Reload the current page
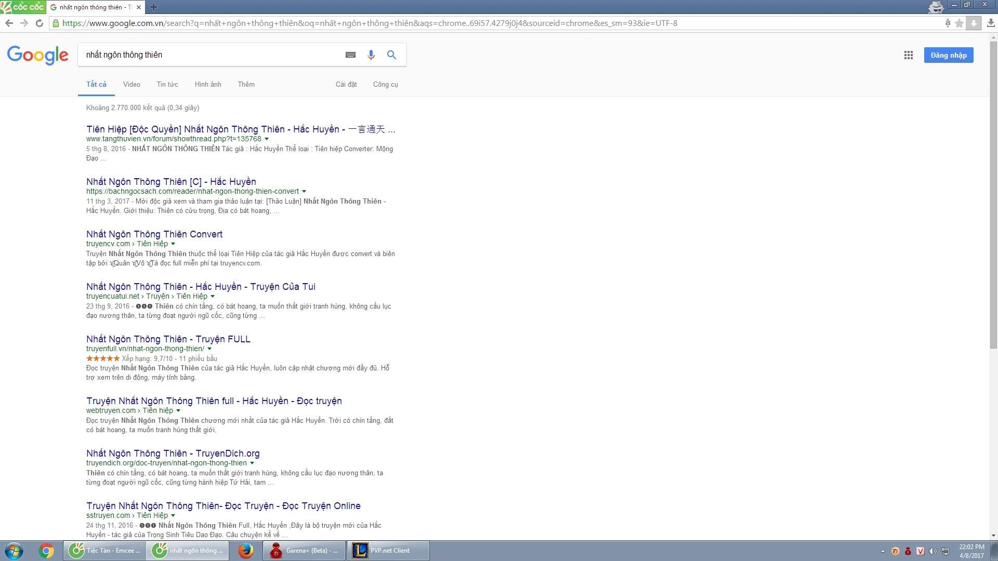 (40, 23)
